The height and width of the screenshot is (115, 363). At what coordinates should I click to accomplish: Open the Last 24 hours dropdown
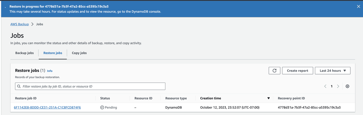click(x=333, y=71)
